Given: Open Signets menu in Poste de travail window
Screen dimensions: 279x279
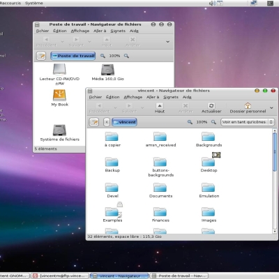Looking at the screenshot, I should point(118,31).
